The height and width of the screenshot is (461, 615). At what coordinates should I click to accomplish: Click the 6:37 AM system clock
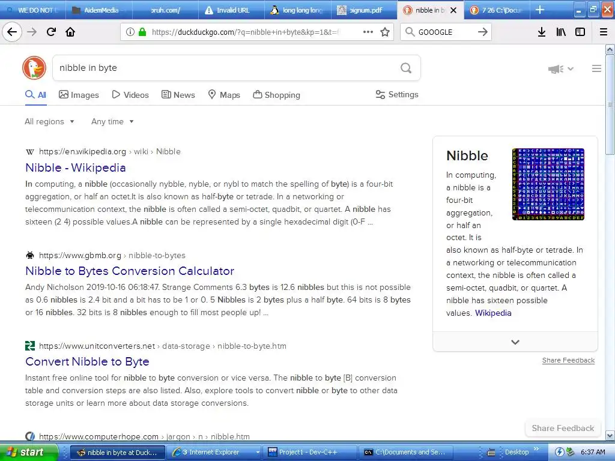tap(593, 453)
